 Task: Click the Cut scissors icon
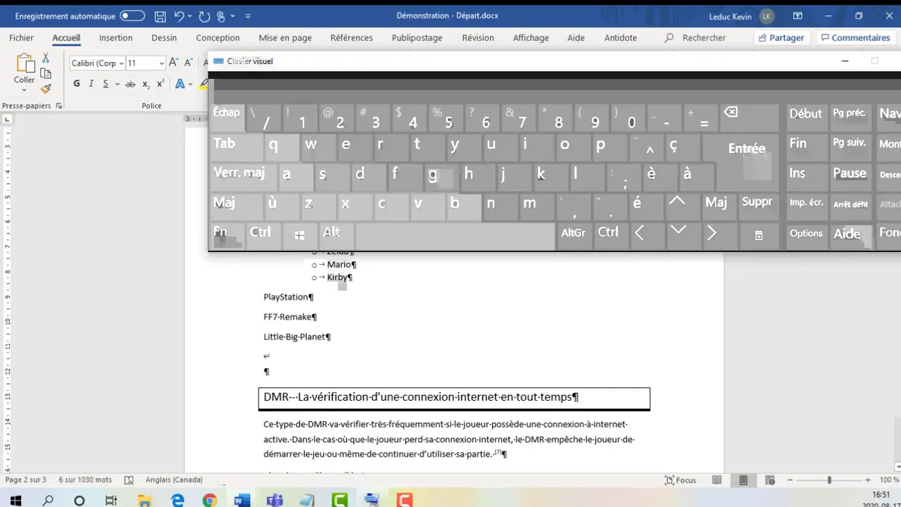pyautogui.click(x=46, y=58)
